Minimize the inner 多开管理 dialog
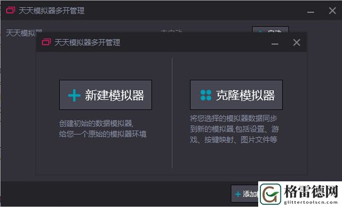This screenshot has height=207, width=342. (275, 44)
